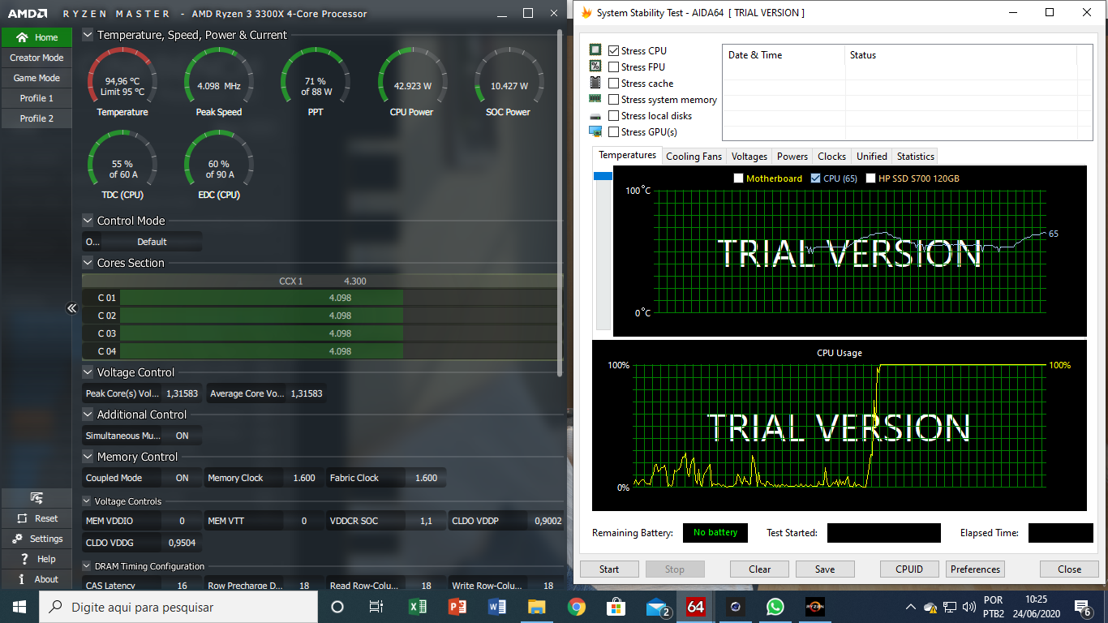Screen dimensions: 1108x623
Task: Open Home view in Ryzen Master sidebar
Action: (37, 37)
